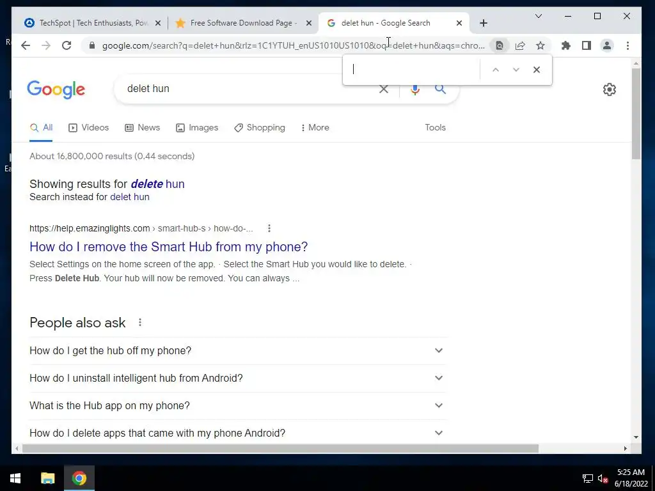Open three-dot menu next to People also ask

140,322
